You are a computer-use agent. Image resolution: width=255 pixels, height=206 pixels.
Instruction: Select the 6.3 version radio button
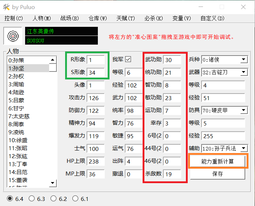pos(32,198)
